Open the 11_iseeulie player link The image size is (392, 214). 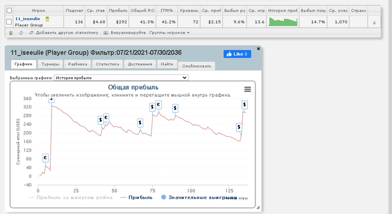(27, 18)
